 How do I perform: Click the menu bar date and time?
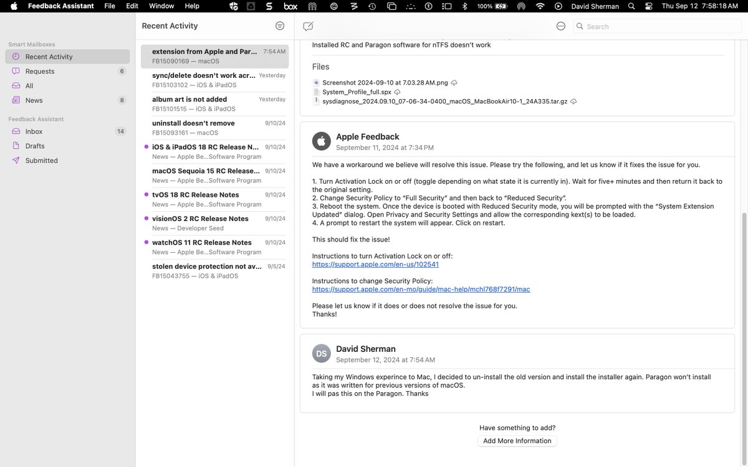[700, 6]
